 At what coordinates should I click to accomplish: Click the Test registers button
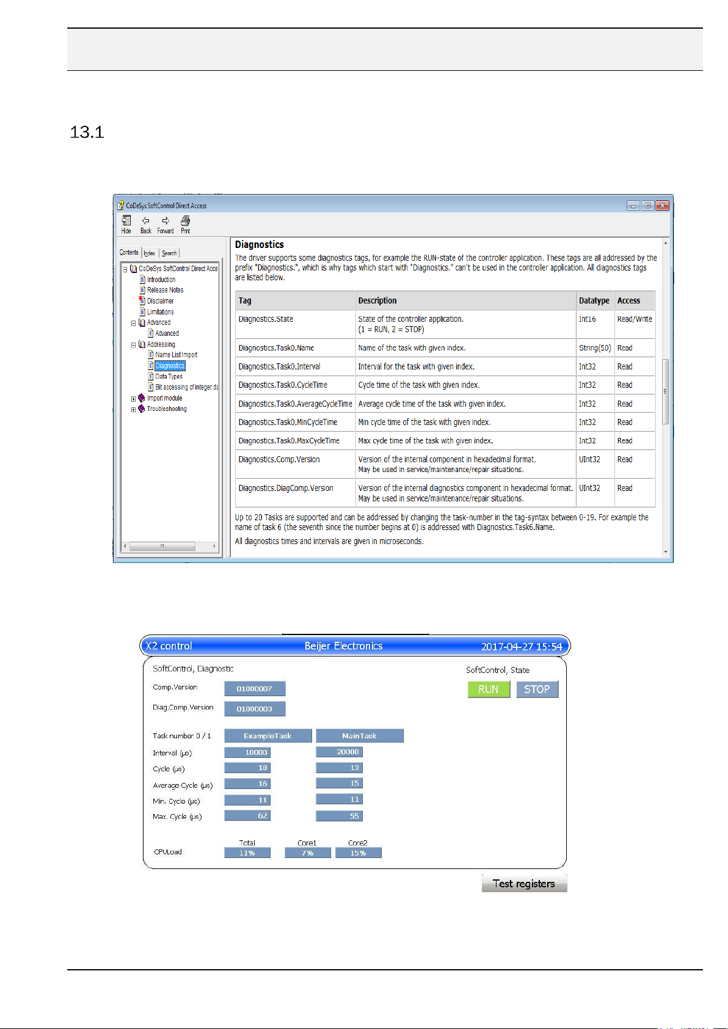coord(523,884)
